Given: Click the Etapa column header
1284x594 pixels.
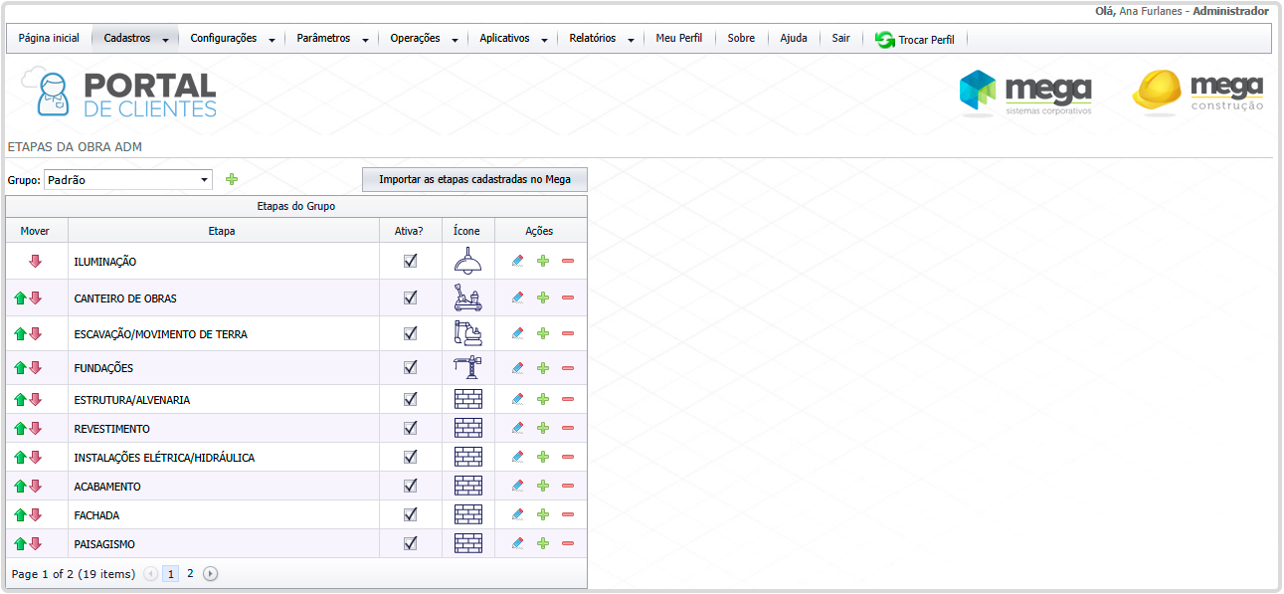Looking at the screenshot, I should point(222,231).
